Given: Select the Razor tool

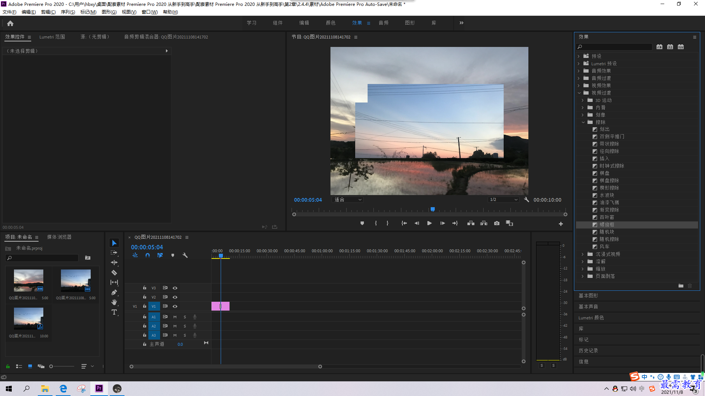Looking at the screenshot, I should 114,272.
